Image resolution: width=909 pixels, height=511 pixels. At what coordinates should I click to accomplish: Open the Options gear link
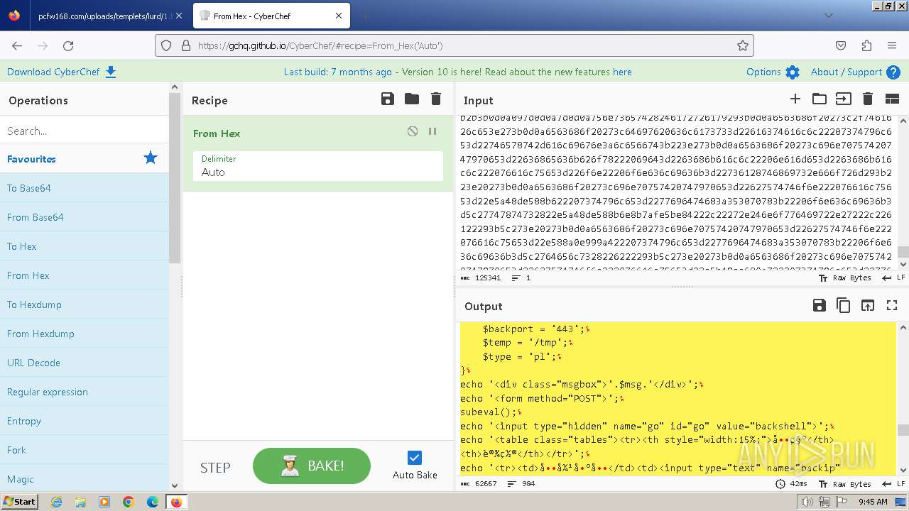click(773, 72)
